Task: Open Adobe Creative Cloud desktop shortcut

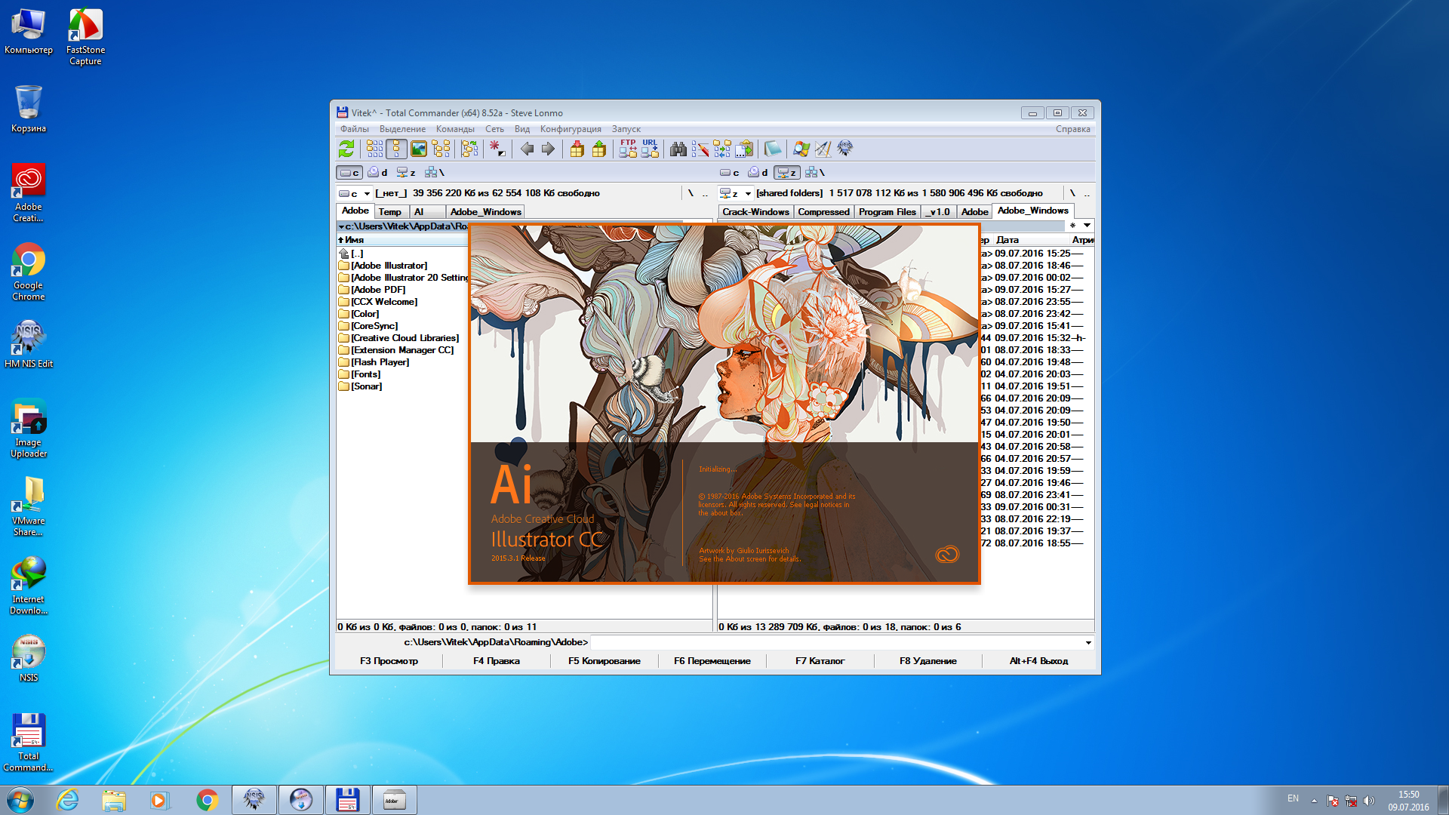Action: [x=29, y=192]
